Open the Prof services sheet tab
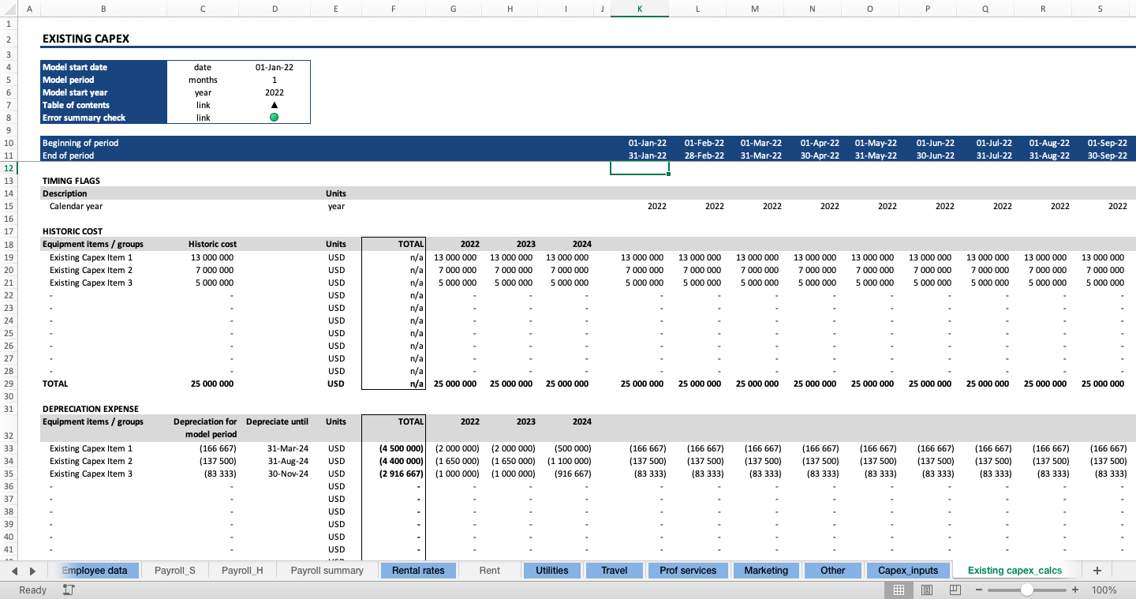The width and height of the screenshot is (1136, 599). (x=689, y=571)
